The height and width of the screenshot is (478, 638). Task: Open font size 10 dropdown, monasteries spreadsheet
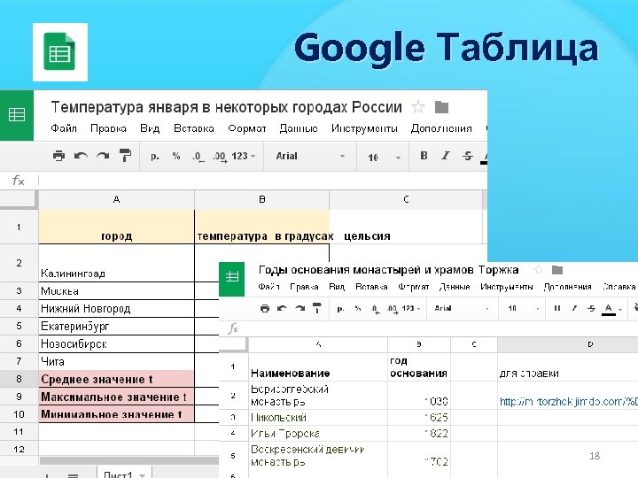point(524,309)
